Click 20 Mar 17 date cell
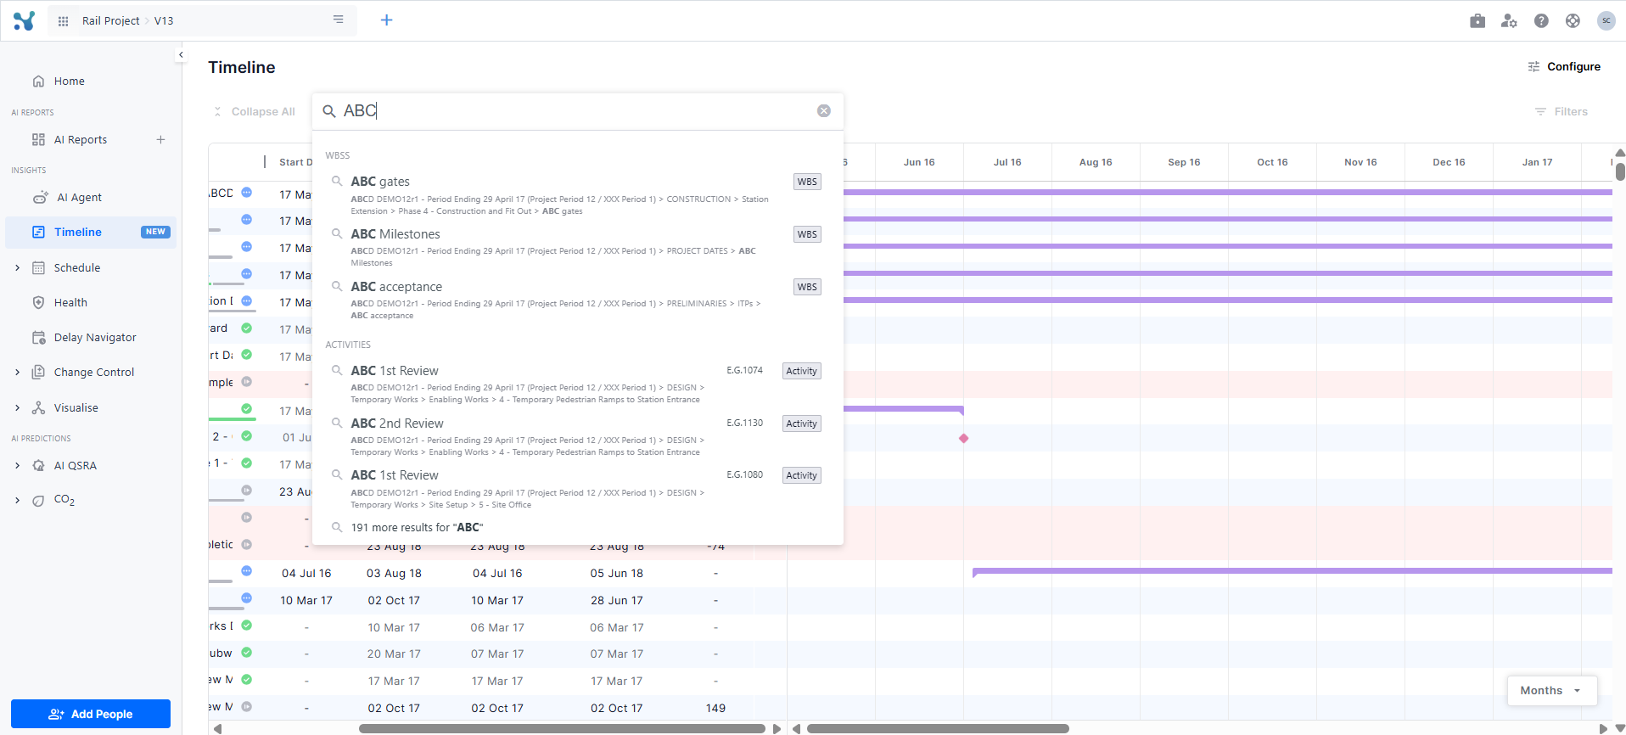Screen dimensions: 1626x735 (x=394, y=654)
